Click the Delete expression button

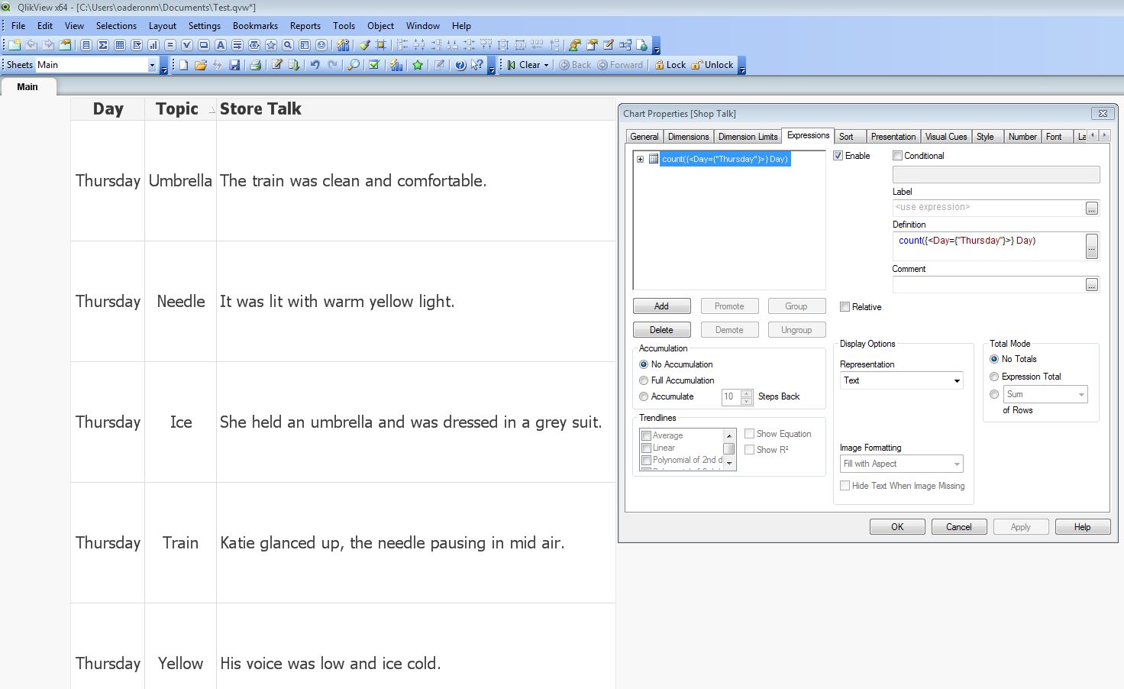point(661,330)
